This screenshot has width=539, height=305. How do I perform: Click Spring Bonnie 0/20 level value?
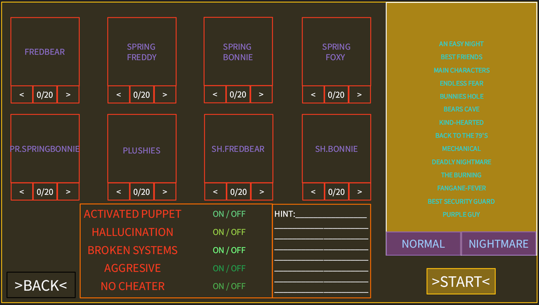[238, 94]
